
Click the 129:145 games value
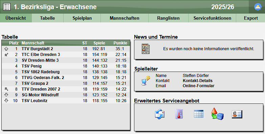100,78
